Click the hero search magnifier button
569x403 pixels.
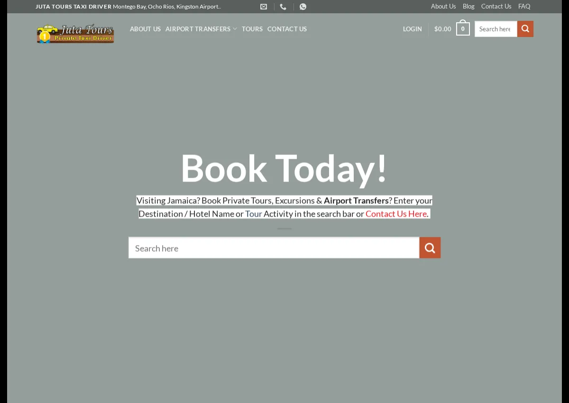tap(430, 247)
